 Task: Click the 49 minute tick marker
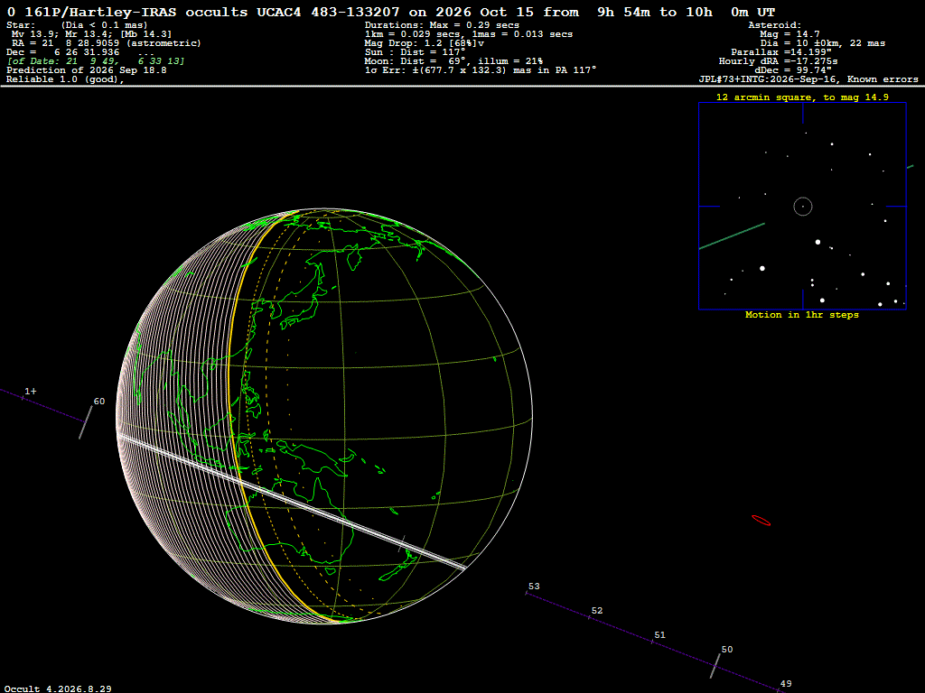click(x=779, y=689)
